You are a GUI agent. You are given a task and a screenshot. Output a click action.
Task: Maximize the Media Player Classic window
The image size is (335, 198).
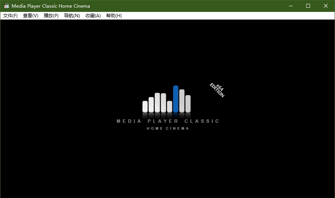308,6
